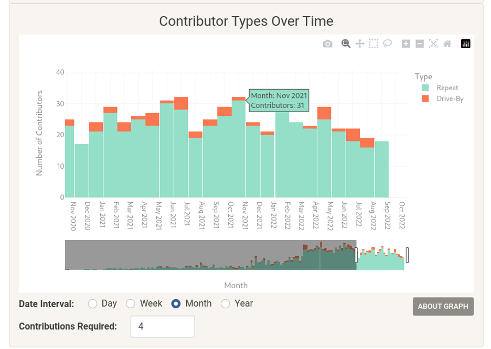Select the Week date interval

pyautogui.click(x=130, y=303)
